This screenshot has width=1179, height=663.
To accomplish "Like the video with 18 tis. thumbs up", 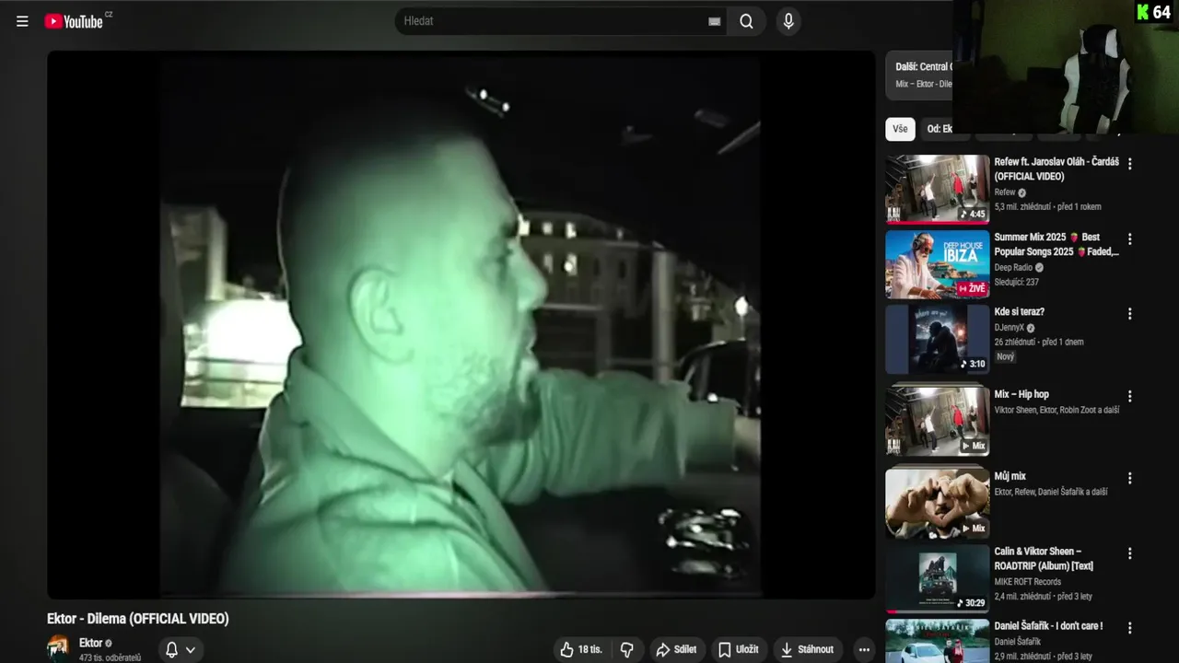I will click(580, 649).
